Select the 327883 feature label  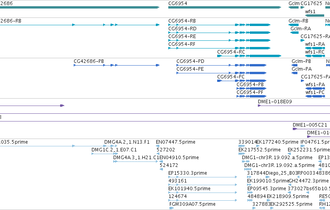tap(261, 205)
